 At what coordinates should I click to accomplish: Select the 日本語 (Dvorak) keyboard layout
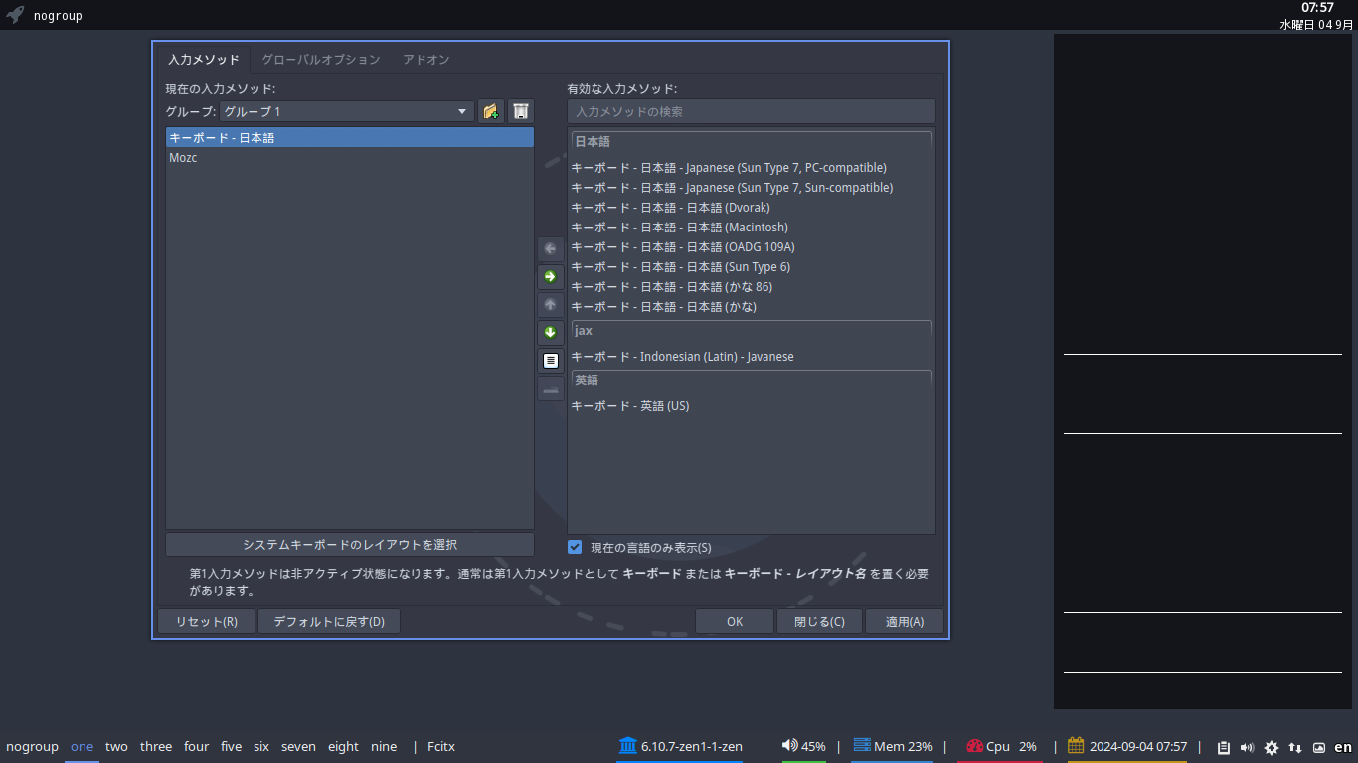(752, 207)
